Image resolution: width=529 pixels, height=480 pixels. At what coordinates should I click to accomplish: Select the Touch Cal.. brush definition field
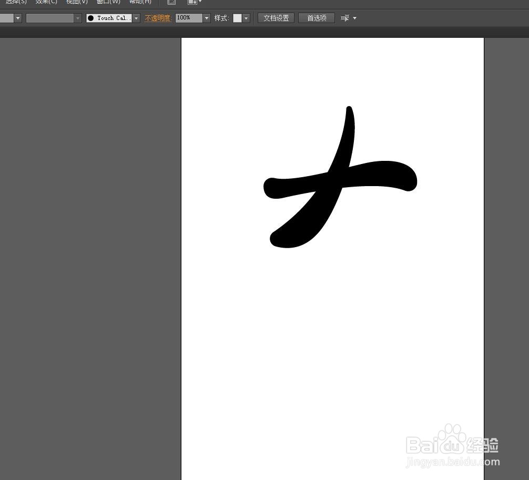tap(109, 18)
